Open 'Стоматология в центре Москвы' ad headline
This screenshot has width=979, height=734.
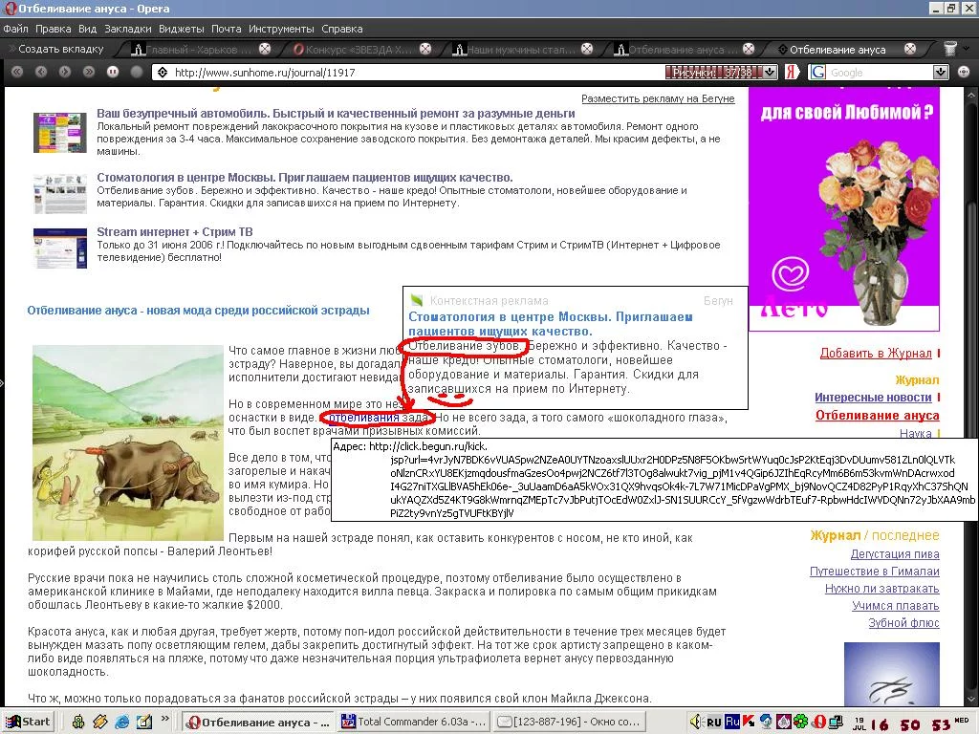(305, 177)
